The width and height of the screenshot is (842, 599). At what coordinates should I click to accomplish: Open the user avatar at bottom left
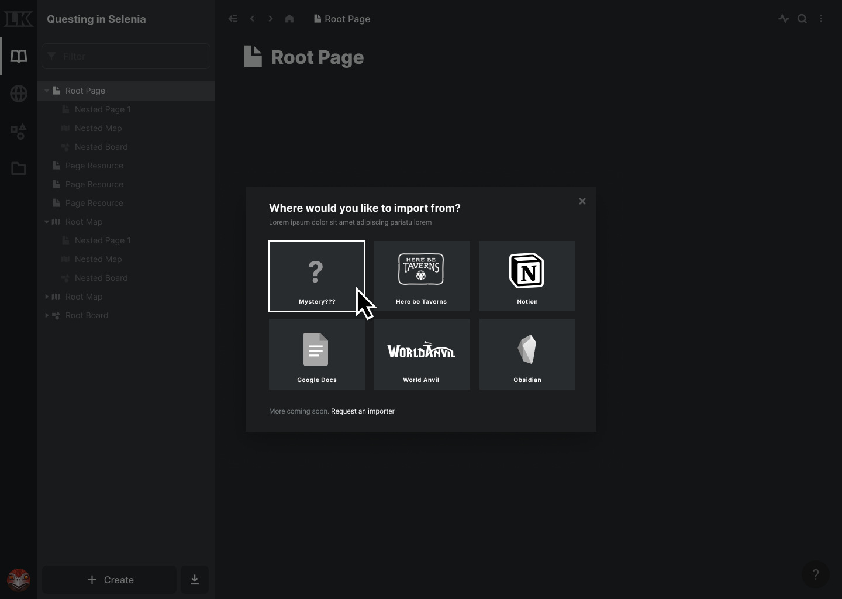tap(19, 580)
